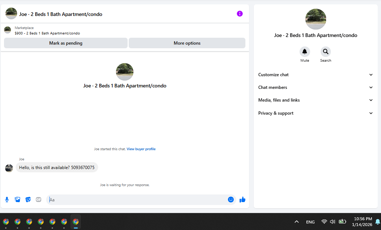Choose a sticker from sticker icon
The height and width of the screenshot is (230, 381).
pyautogui.click(x=28, y=200)
